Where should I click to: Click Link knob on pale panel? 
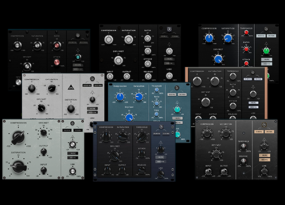72,171
